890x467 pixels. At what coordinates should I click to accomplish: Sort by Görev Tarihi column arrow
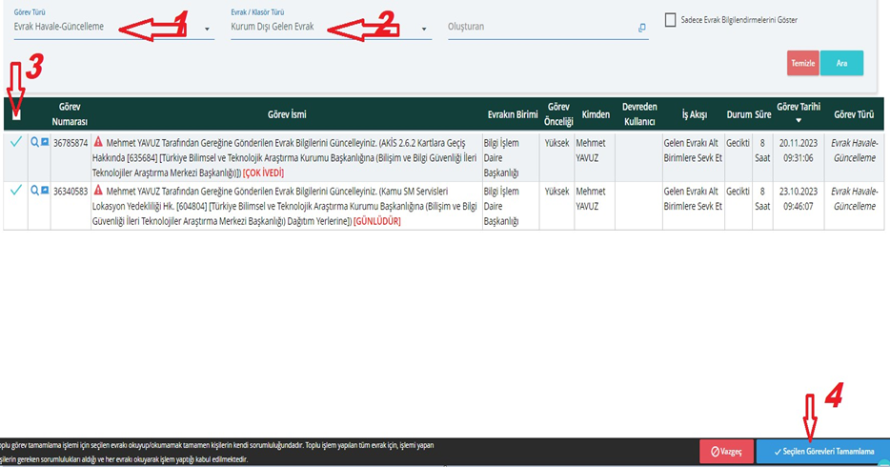click(799, 120)
